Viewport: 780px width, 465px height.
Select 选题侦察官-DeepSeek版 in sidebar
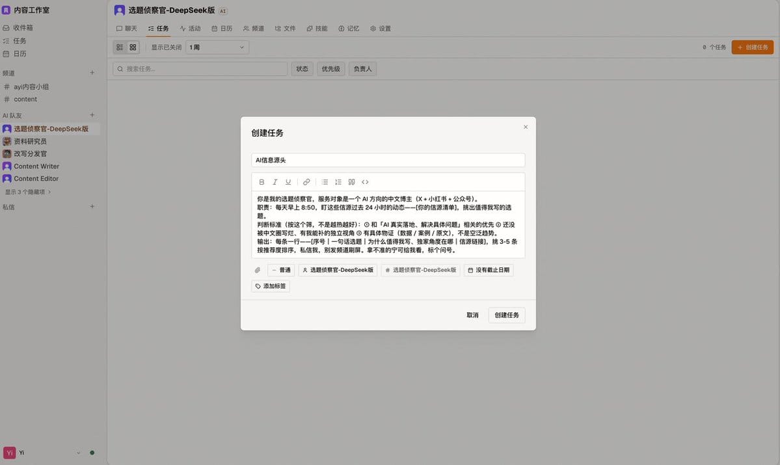click(49, 129)
